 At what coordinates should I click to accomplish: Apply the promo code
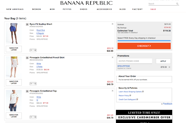coord(163,61)
